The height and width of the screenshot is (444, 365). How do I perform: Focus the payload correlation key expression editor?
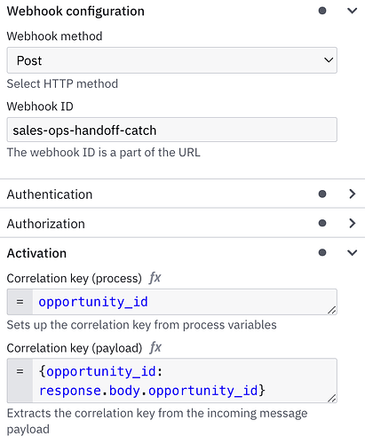tap(185, 381)
